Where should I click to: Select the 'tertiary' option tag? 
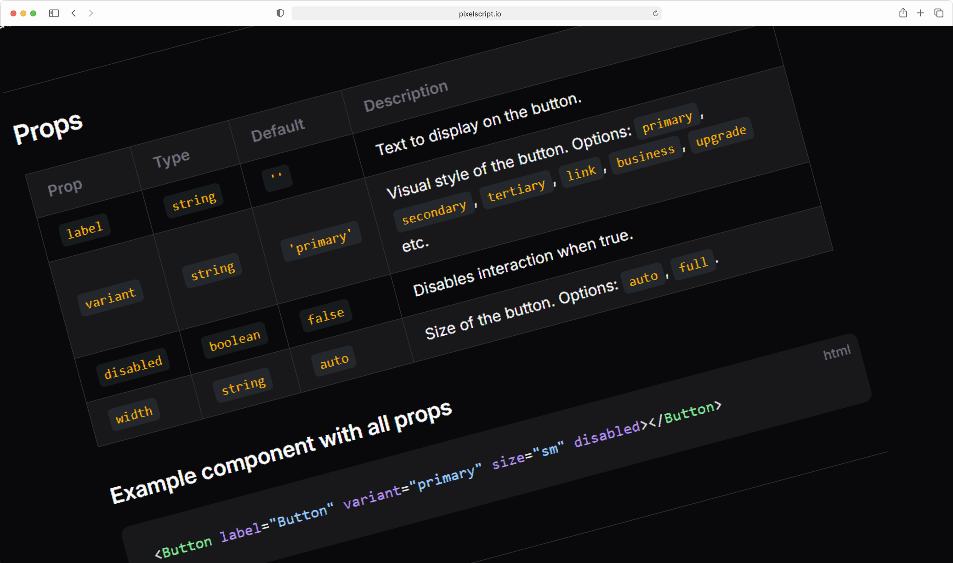(516, 190)
